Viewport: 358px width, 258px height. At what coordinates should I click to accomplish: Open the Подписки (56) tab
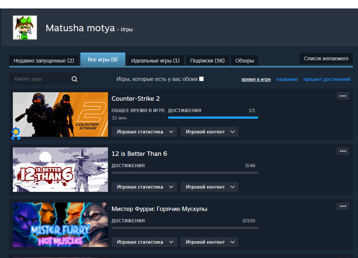click(x=207, y=61)
